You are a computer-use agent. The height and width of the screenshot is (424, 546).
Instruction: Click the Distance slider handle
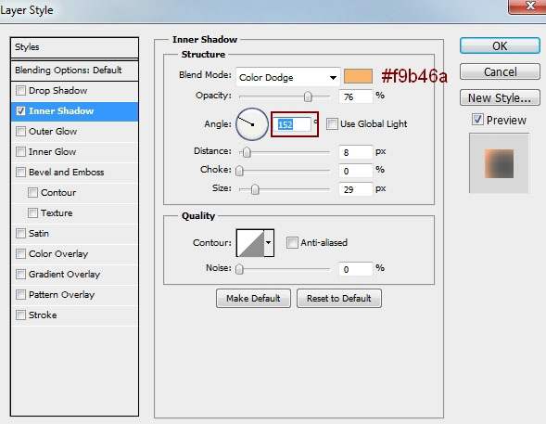point(247,152)
